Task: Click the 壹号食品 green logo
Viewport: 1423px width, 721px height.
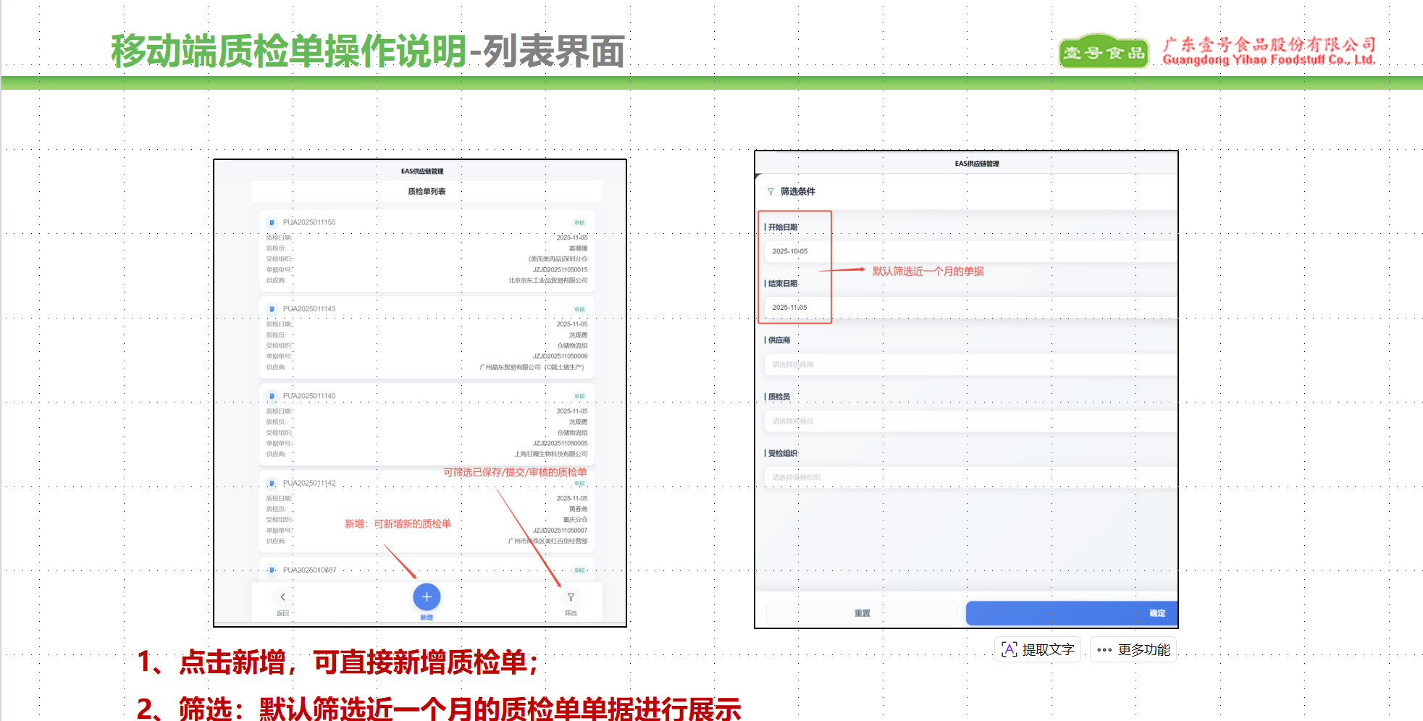Action: [x=1103, y=52]
